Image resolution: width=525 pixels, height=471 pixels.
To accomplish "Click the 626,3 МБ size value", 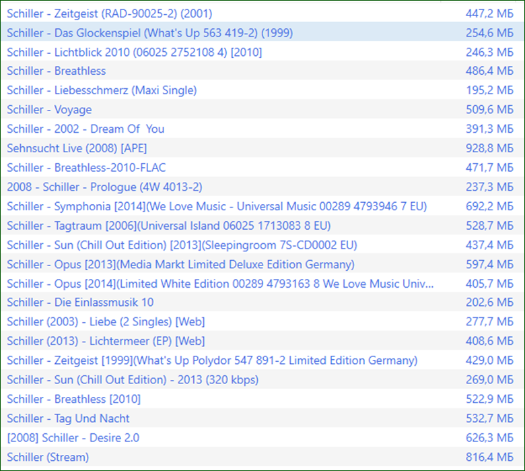I will pyautogui.click(x=489, y=438).
